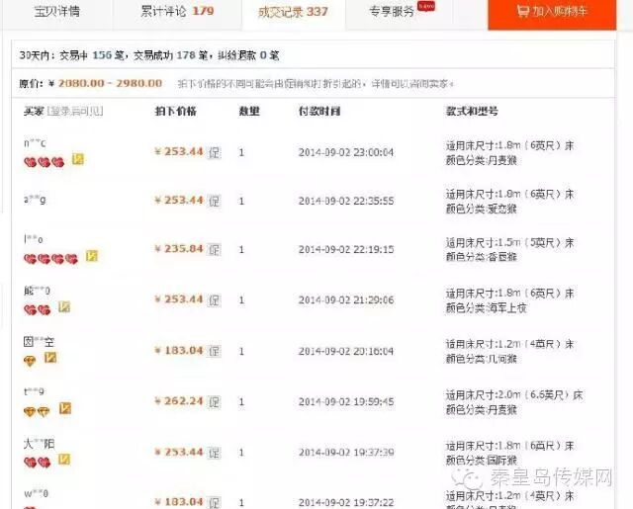Click the 数量 column header
633x509 pixels.
tap(249, 111)
